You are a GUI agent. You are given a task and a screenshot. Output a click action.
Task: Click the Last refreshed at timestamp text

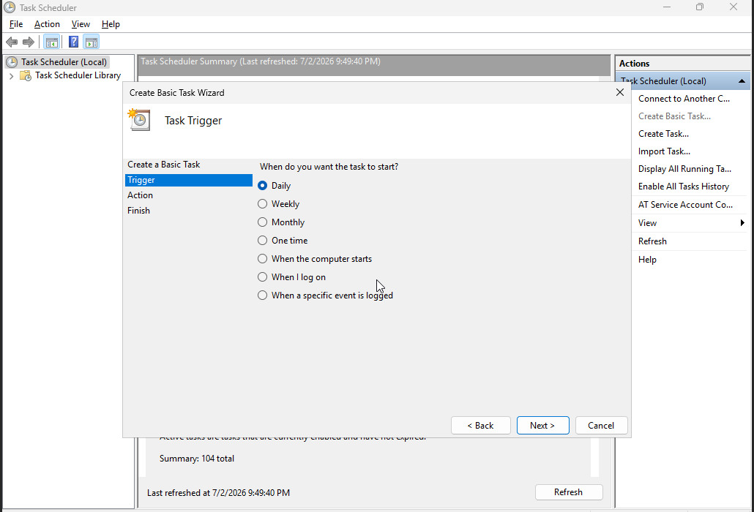(x=218, y=493)
